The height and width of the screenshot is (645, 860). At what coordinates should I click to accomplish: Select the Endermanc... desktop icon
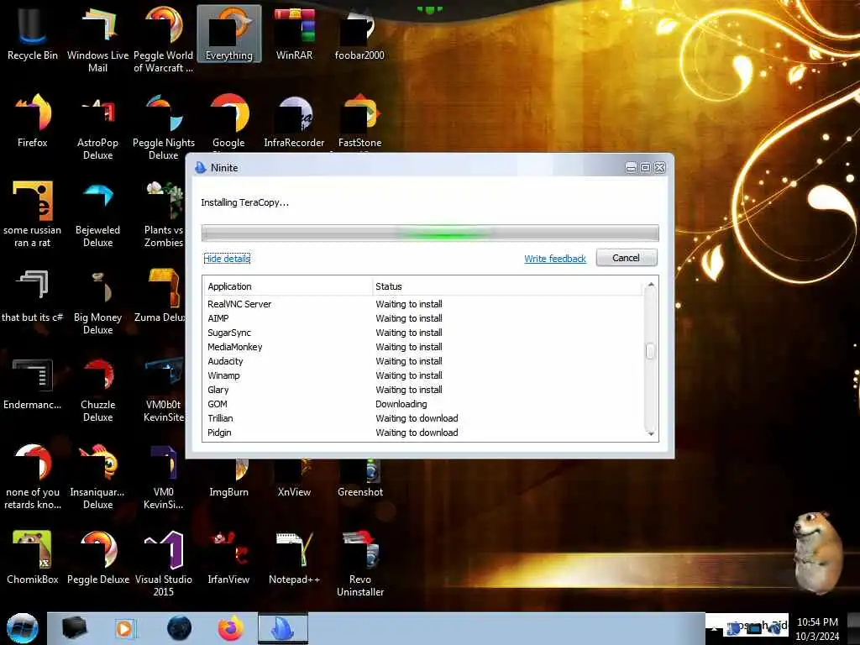point(33,384)
